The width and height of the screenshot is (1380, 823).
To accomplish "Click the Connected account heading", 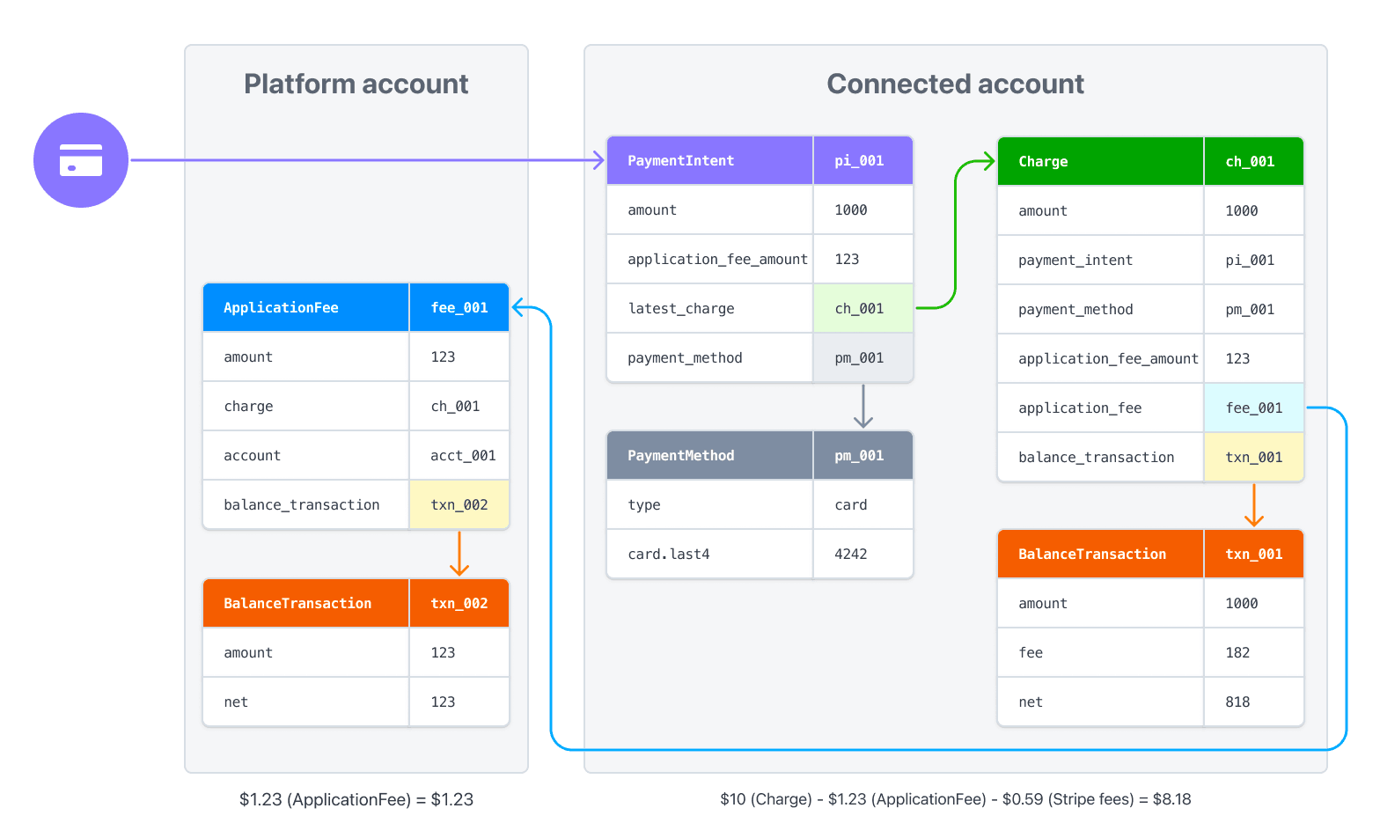I will pyautogui.click(x=955, y=84).
